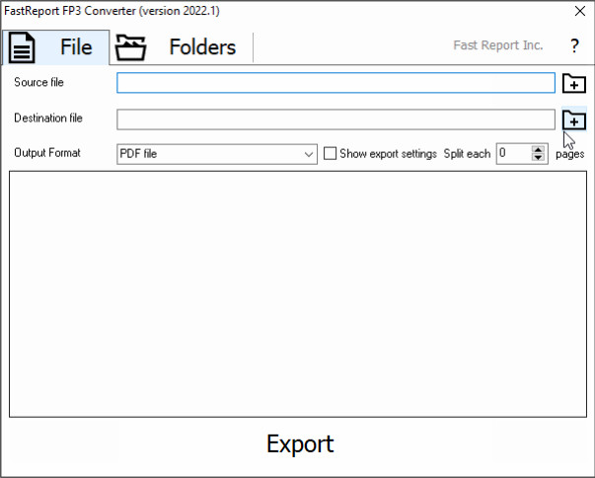Decrease the Split each pages value
The width and height of the screenshot is (595, 478).
[538, 158]
